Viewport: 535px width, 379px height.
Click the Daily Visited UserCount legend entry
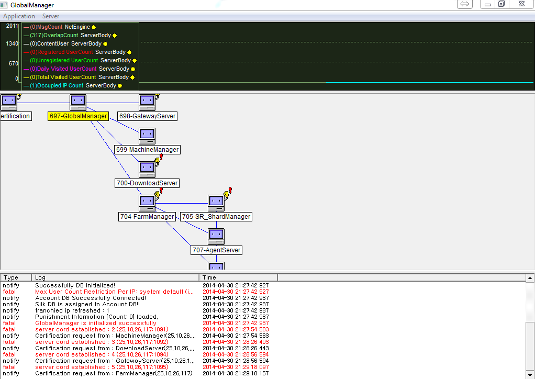point(79,69)
